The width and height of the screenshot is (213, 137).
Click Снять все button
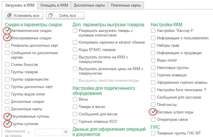65,15
